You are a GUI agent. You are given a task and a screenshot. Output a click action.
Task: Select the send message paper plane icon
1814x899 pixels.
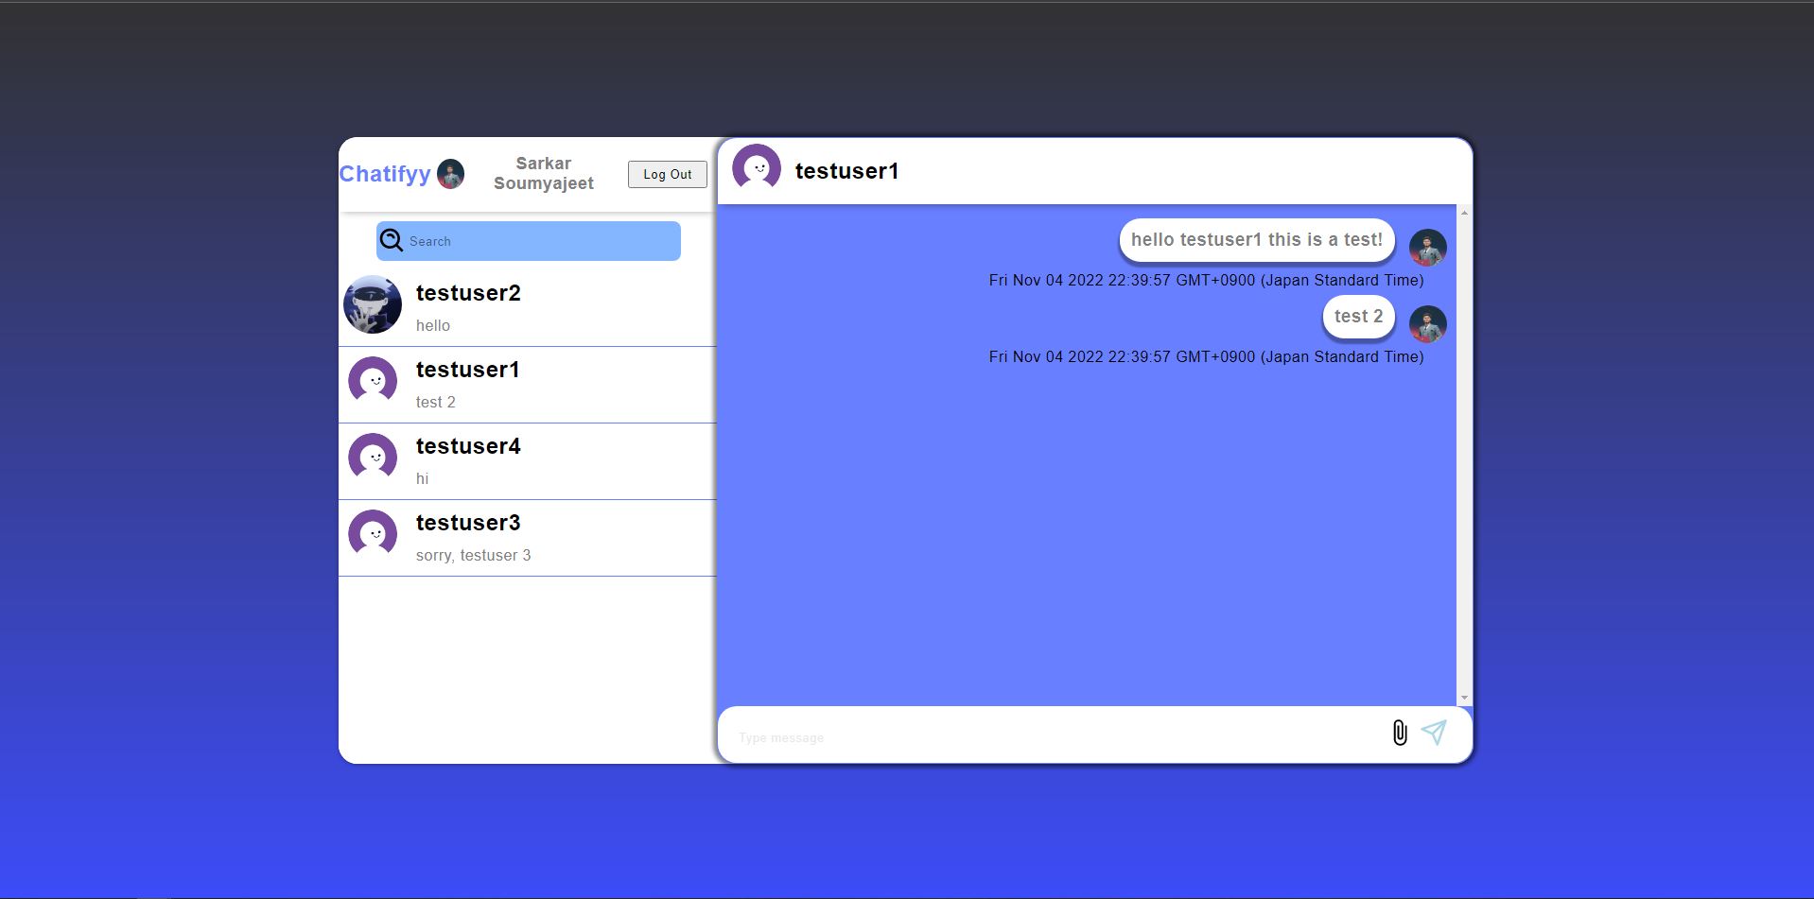point(1435,733)
